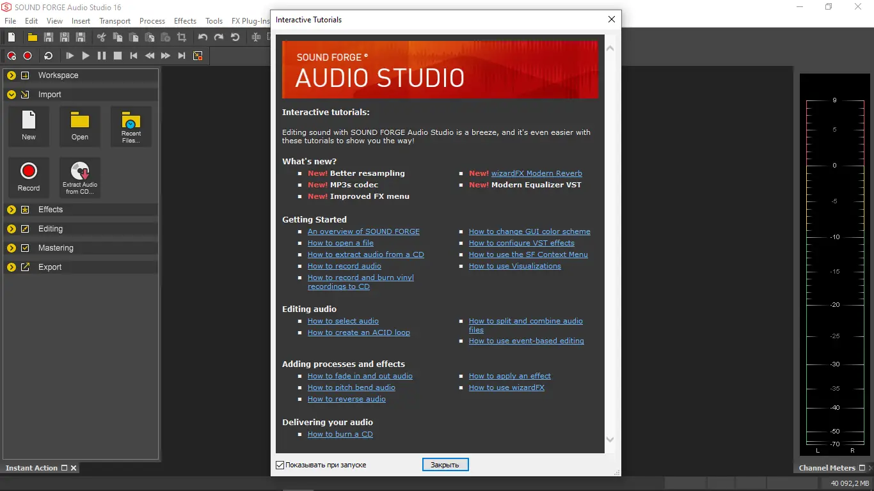
Task: Click the Open tile in the Import panel
Action: [80, 126]
